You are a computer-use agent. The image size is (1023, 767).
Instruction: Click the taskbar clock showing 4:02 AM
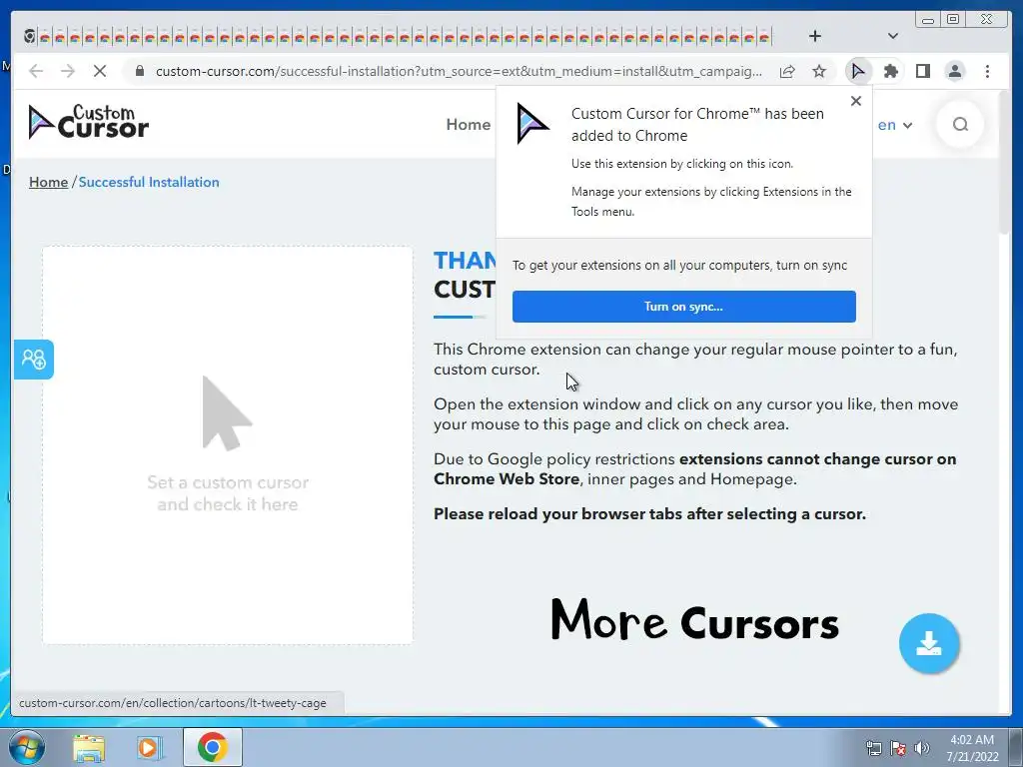(x=972, y=748)
